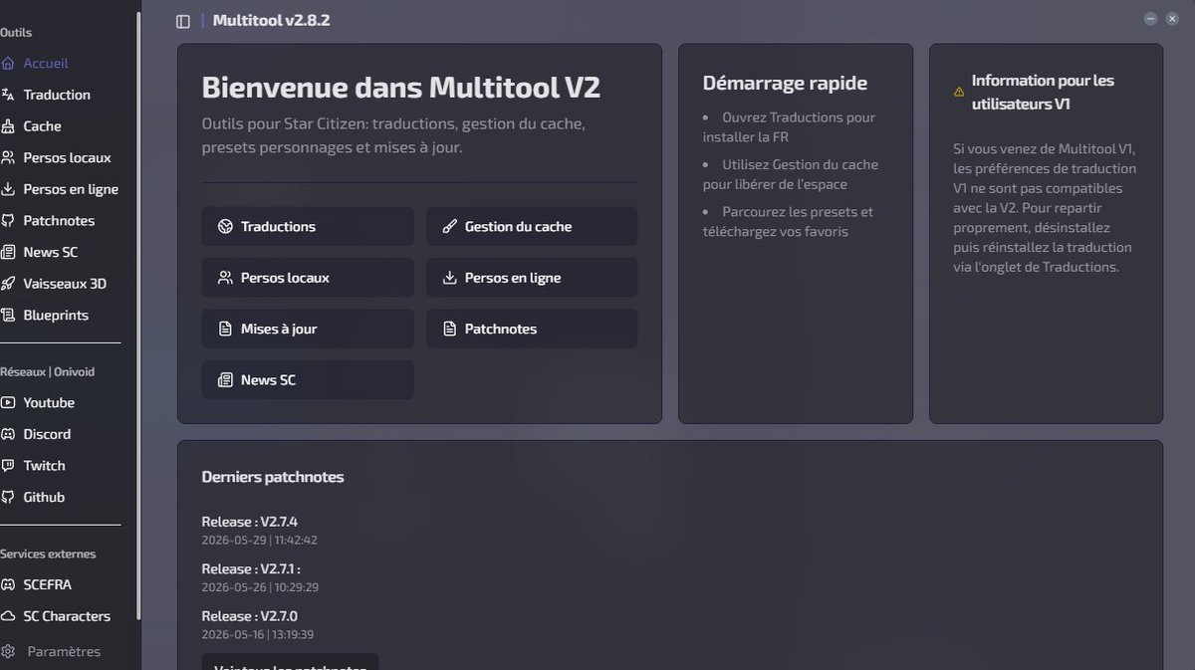Click the brush icon on Gestion du cache
Image resolution: width=1195 pixels, height=670 pixels.
click(449, 227)
